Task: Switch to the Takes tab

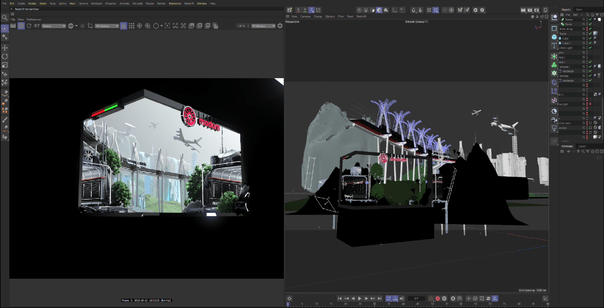Action: click(x=579, y=9)
